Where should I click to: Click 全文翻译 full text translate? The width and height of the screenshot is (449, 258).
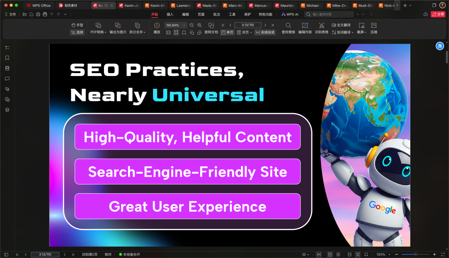point(341,25)
